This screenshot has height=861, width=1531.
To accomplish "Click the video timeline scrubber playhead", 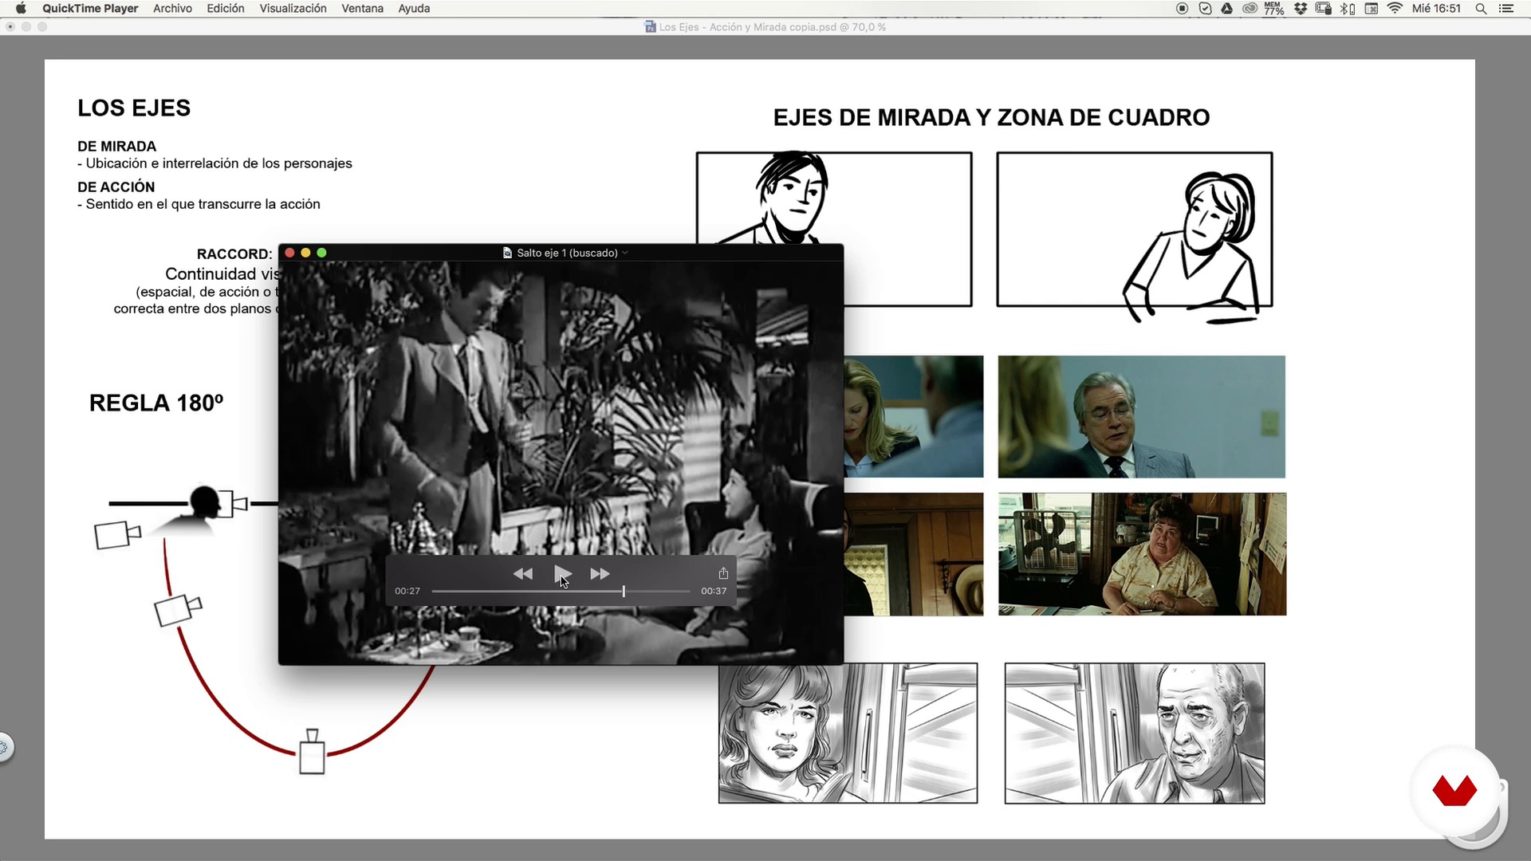I will [624, 591].
